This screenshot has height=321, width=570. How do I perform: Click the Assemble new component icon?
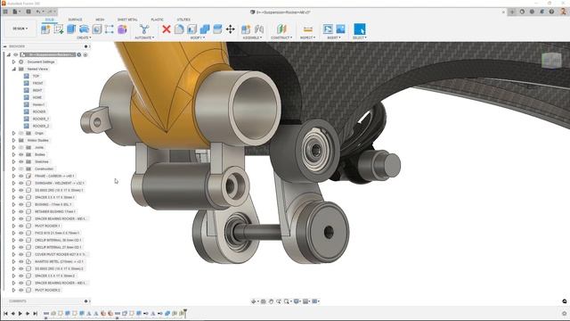point(246,29)
